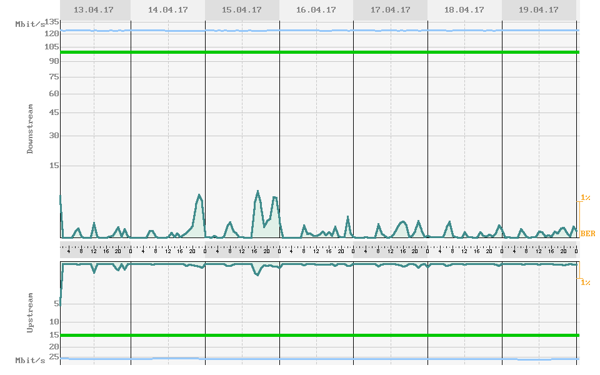Viewport: 600px width, 375px height.
Task: Pick the 75 Downstream axis value
Action: tap(54, 77)
